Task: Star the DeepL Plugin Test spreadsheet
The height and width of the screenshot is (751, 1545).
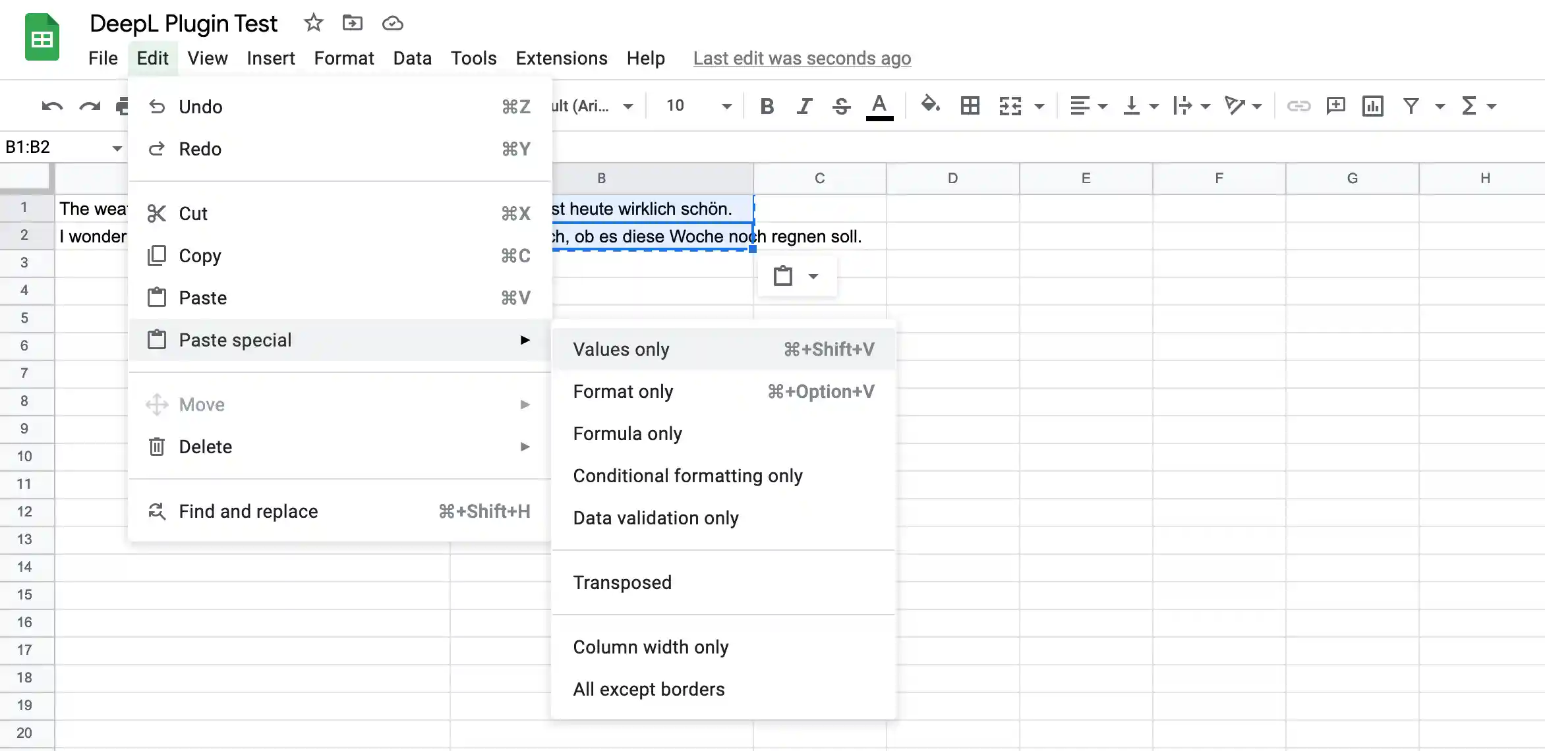Action: 312,22
